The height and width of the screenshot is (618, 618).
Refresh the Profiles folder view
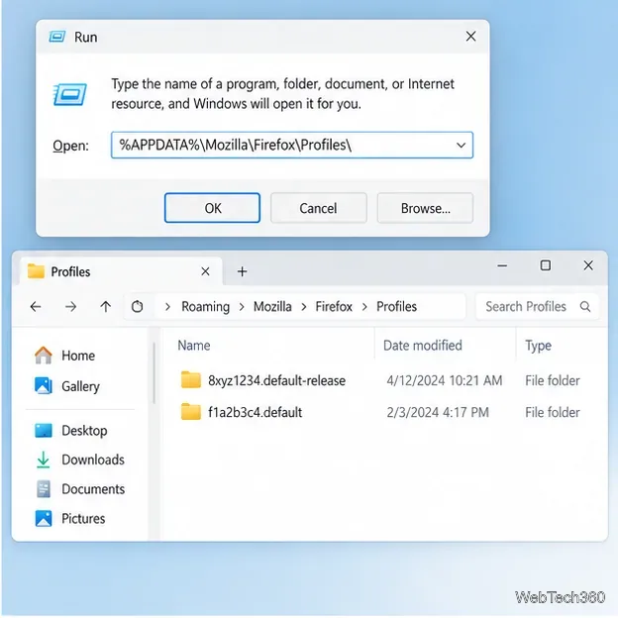click(x=137, y=306)
